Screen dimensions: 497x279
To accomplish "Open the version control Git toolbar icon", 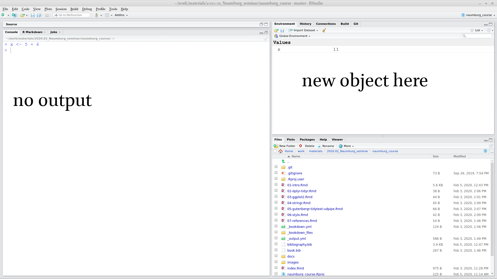I will click(x=97, y=15).
